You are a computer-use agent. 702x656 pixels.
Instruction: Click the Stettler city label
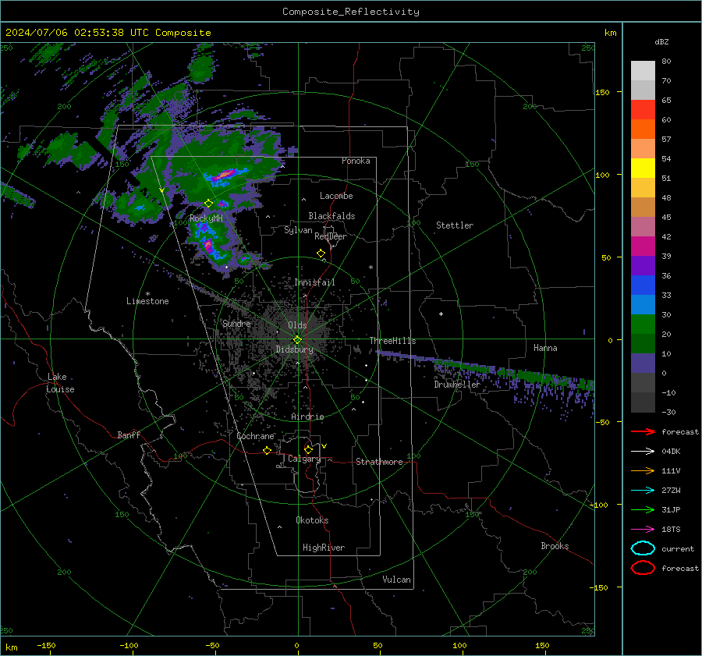tap(455, 225)
